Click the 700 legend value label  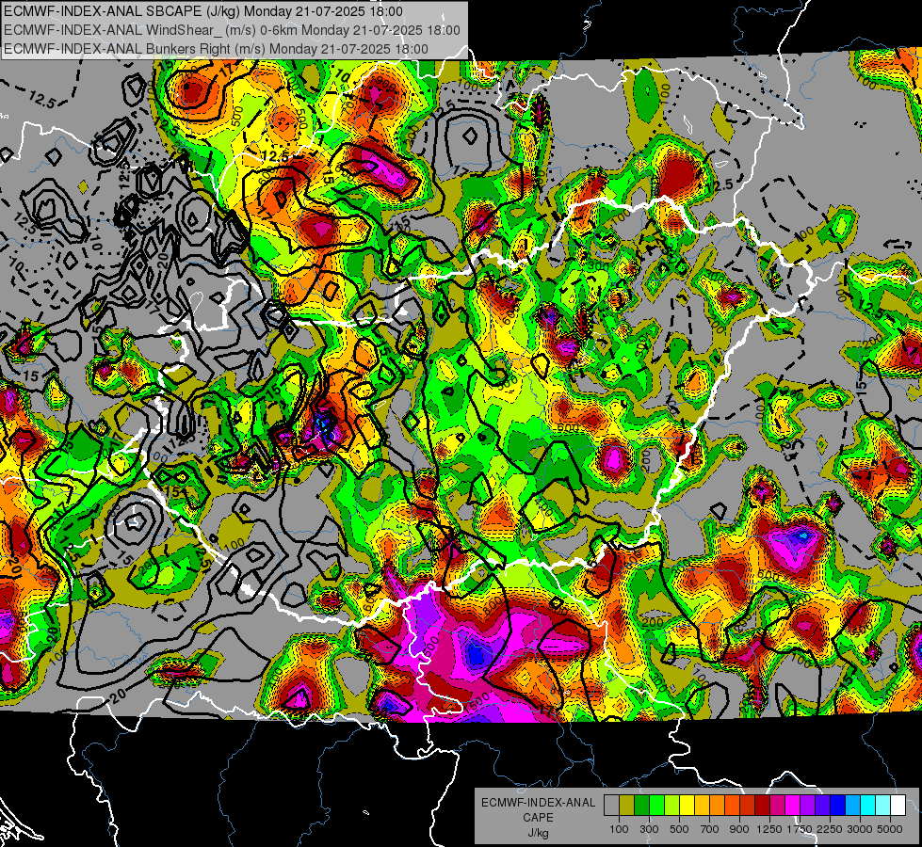click(x=710, y=829)
